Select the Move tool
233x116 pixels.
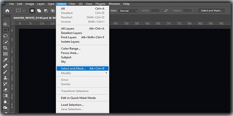point(5,24)
